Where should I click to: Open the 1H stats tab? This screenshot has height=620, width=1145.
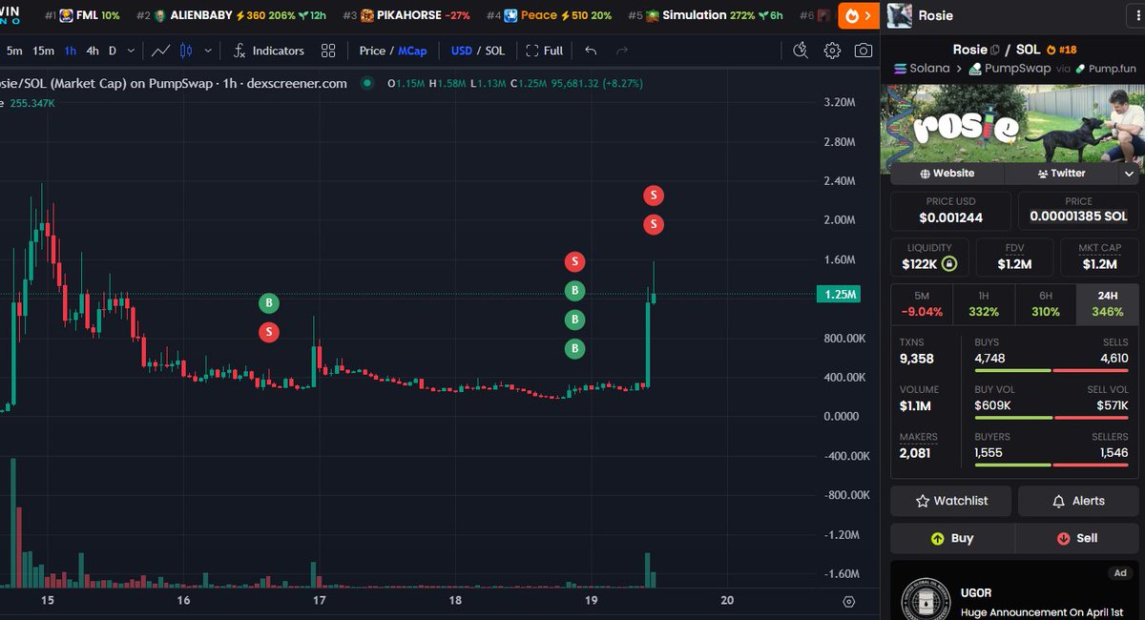tap(984, 304)
